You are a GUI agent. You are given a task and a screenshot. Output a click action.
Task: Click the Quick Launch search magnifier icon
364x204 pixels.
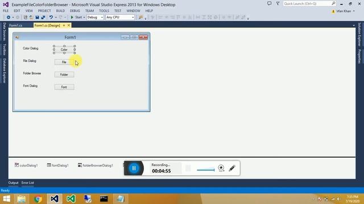coord(333,3)
